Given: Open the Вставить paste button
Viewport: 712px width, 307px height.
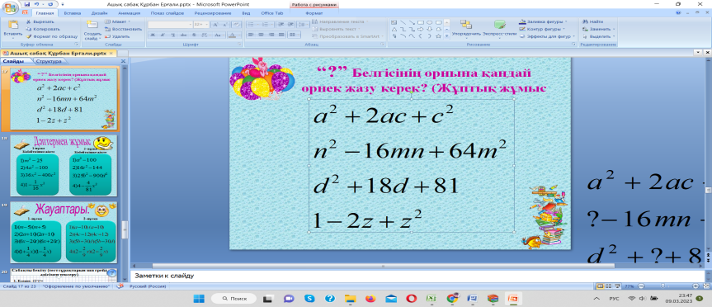Looking at the screenshot, I should click(12, 29).
